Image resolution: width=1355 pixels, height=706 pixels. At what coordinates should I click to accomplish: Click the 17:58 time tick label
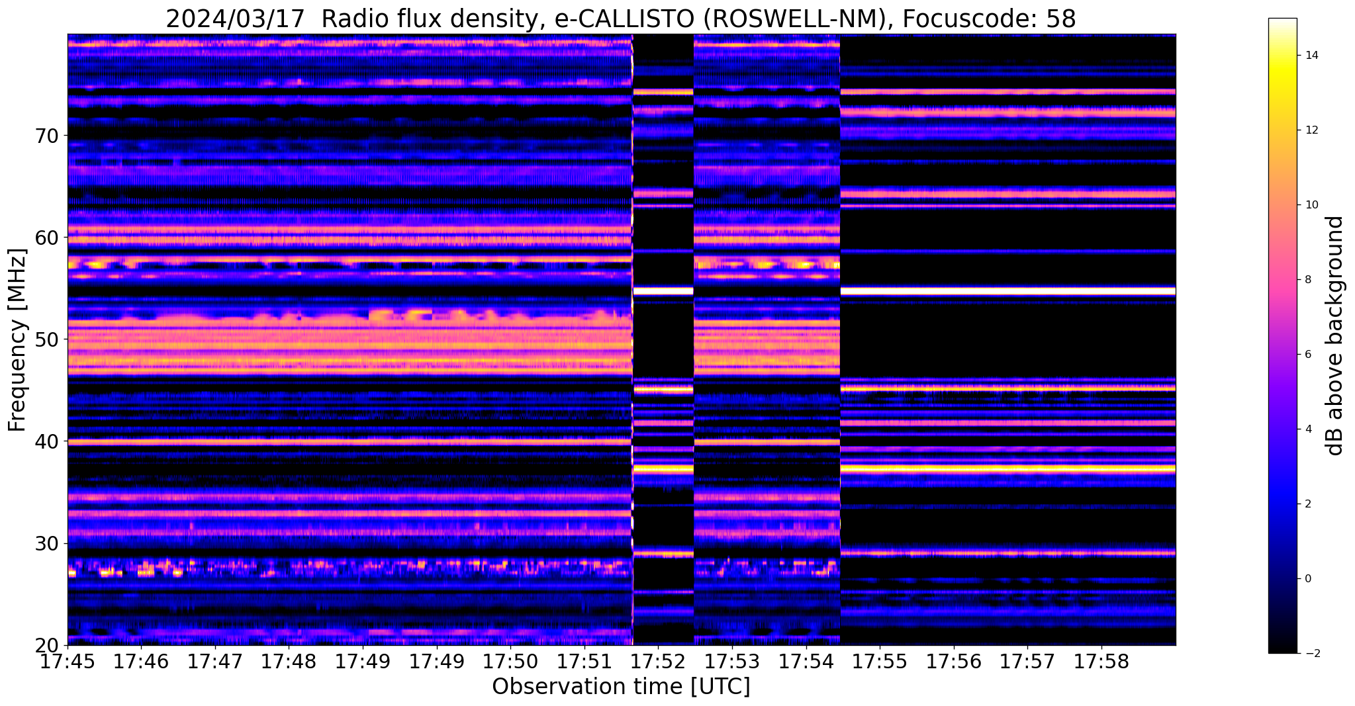coord(1101,662)
